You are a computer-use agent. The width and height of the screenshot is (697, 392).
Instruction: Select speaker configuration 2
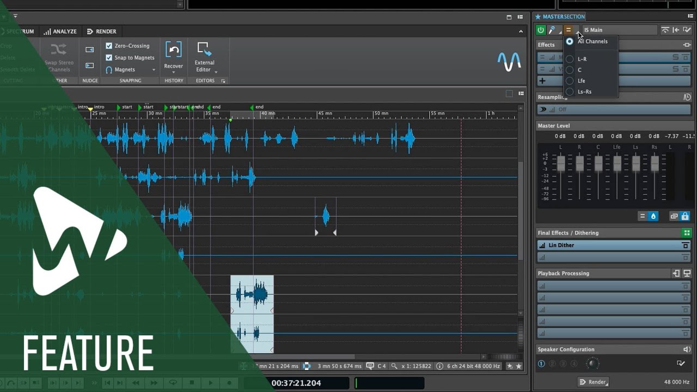click(x=552, y=364)
